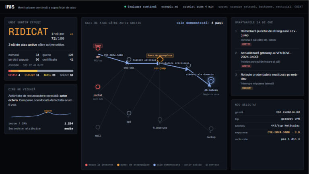Click the large RIDICAT risk level heading
The image size is (309, 174).
tap(29, 32)
